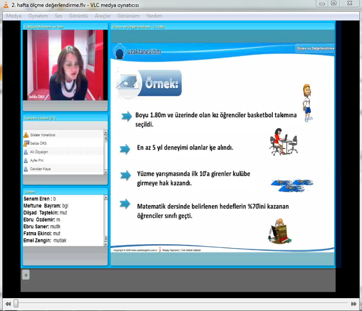Viewport: 362px width, 311px height.
Task: Click the user icon beside Ali Özyalçın
Action: 26,152
